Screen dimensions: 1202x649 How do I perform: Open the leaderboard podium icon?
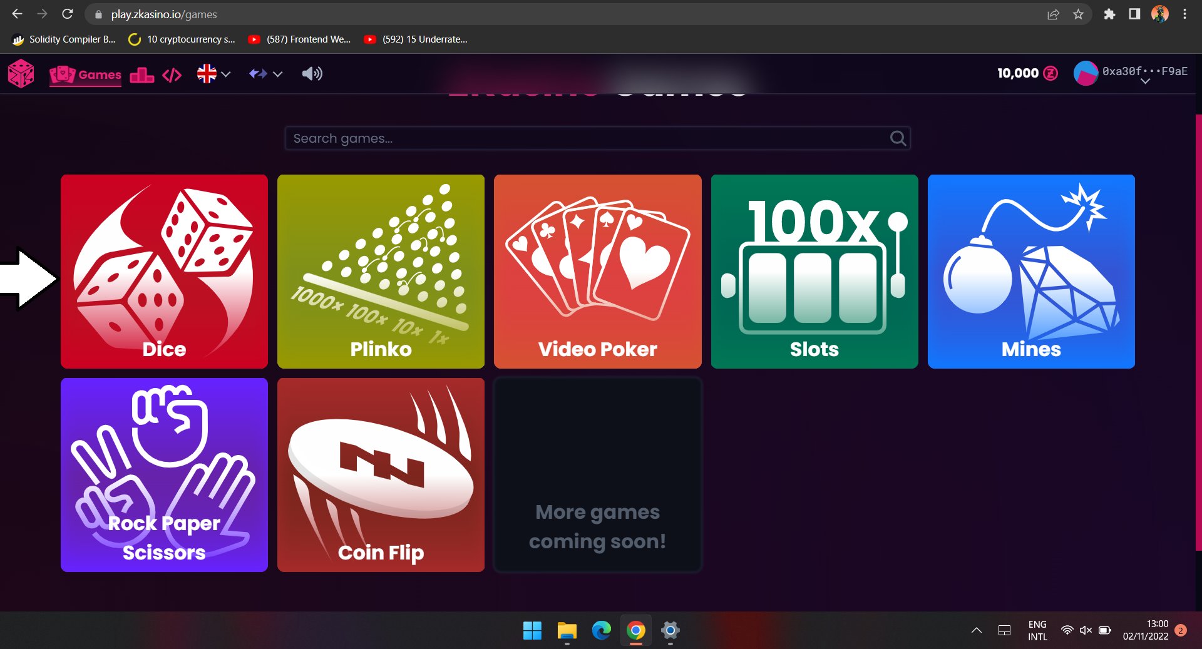(141, 74)
